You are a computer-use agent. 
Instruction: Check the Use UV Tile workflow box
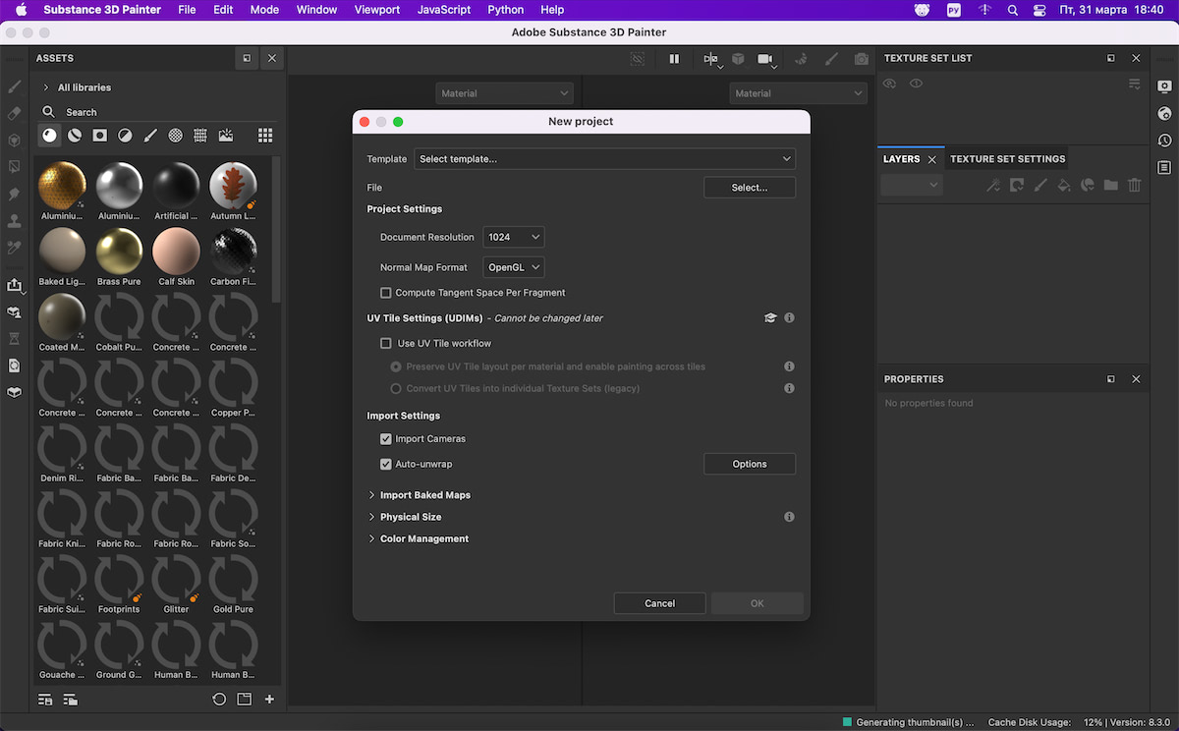coord(386,344)
